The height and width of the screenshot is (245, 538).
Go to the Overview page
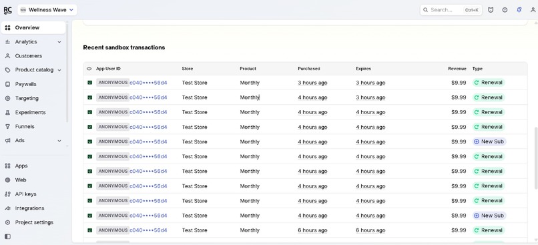tap(33, 27)
